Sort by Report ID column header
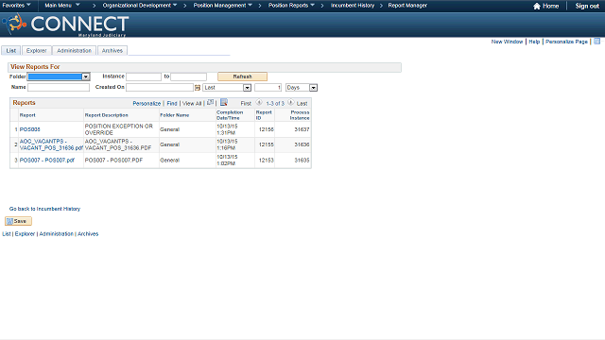The height and width of the screenshot is (340, 605). tap(264, 115)
